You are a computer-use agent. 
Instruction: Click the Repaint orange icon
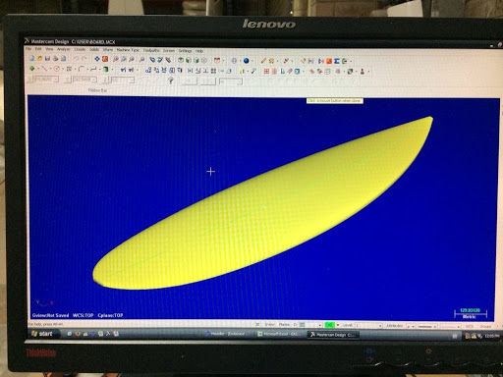[x=105, y=59]
